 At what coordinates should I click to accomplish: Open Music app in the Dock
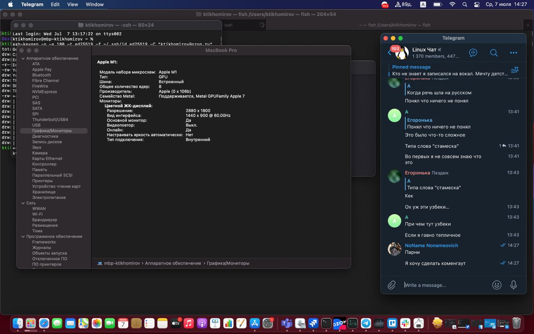click(x=189, y=323)
